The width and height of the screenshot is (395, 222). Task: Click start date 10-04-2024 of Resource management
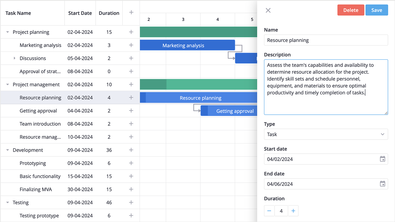click(80, 137)
